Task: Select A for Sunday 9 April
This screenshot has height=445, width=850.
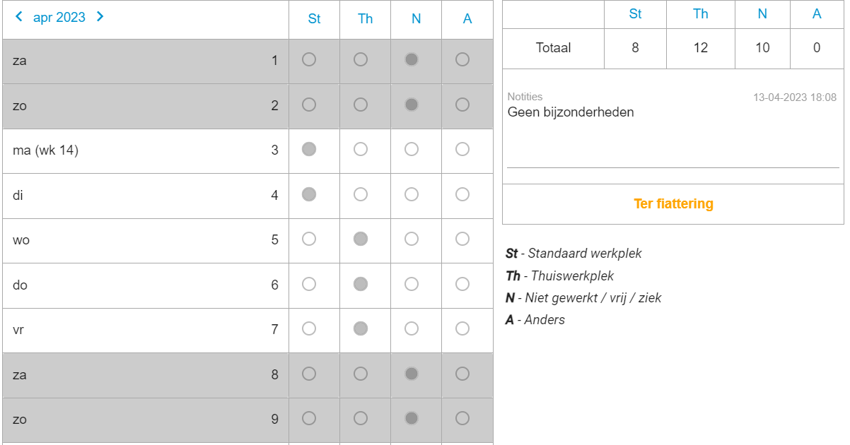Action: tap(462, 418)
